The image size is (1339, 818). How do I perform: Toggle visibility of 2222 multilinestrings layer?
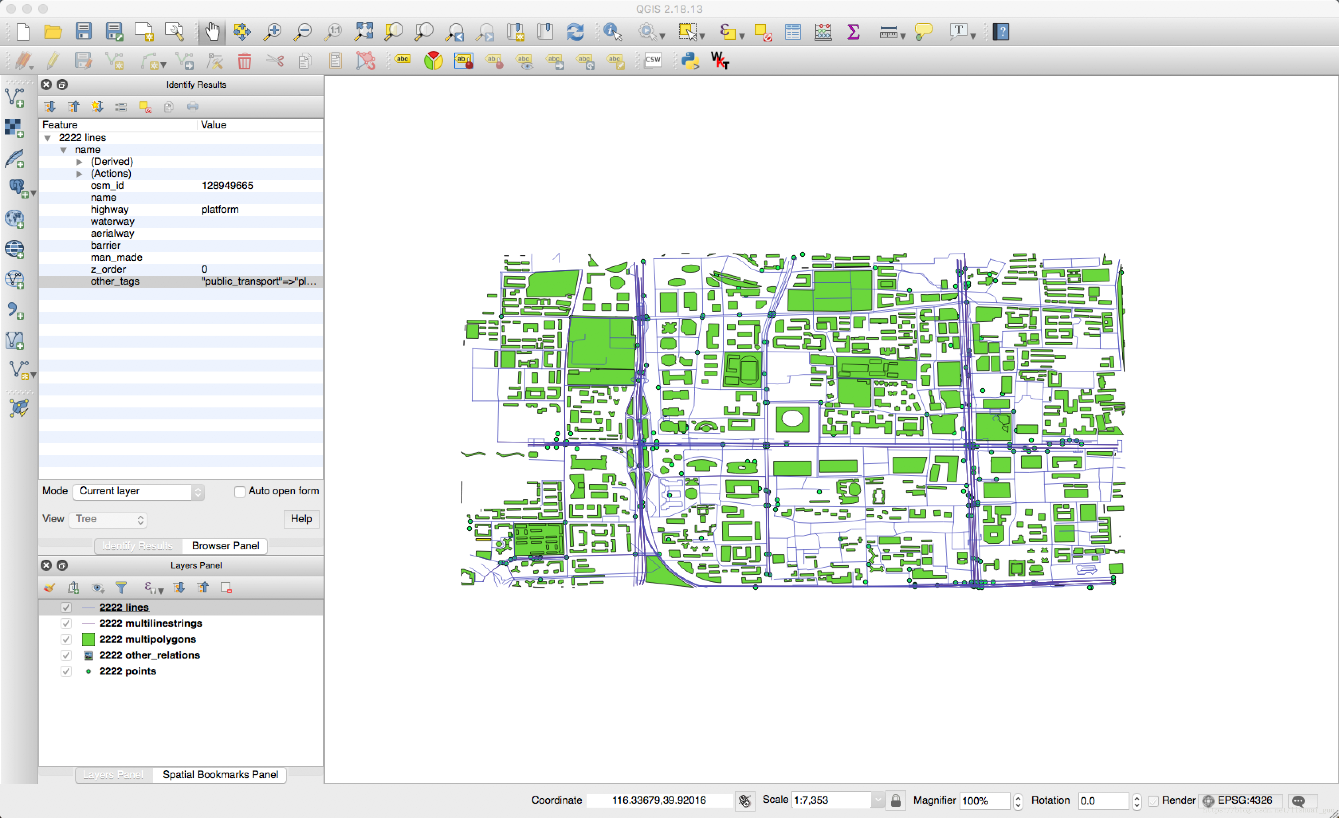pyautogui.click(x=66, y=623)
